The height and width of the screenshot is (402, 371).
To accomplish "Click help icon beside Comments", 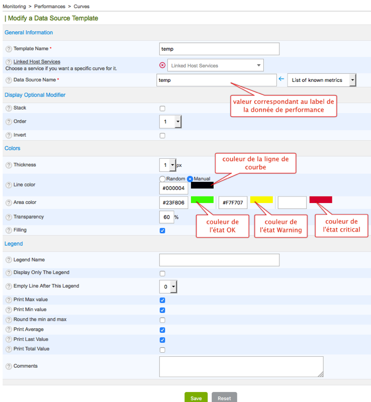I will [x=9, y=366].
